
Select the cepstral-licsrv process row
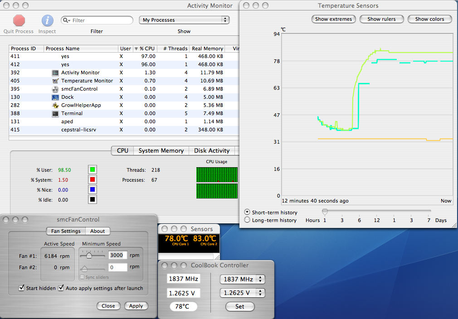124,130
